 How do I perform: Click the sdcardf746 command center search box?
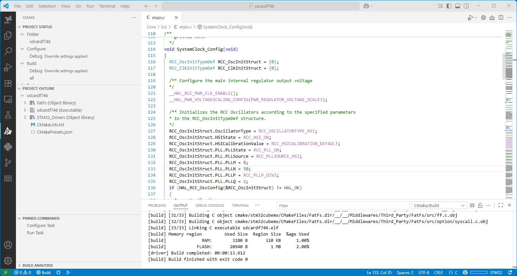[x=261, y=6]
